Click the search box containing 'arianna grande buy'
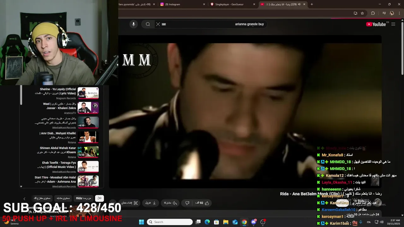This screenshot has width=404, height=227. tap(211, 24)
